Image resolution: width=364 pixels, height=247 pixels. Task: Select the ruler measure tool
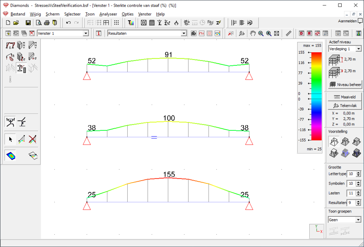pos(289,33)
